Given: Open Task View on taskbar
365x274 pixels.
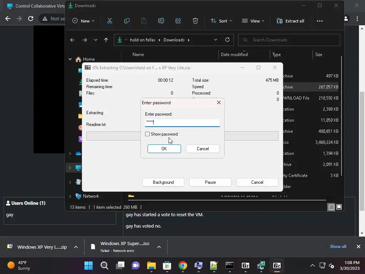Looking at the screenshot, I should point(120,265).
